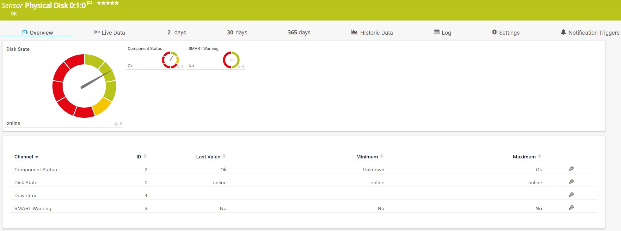621x231 pixels.
Task: Open Component Status gauge gear icon
Action: (178, 67)
